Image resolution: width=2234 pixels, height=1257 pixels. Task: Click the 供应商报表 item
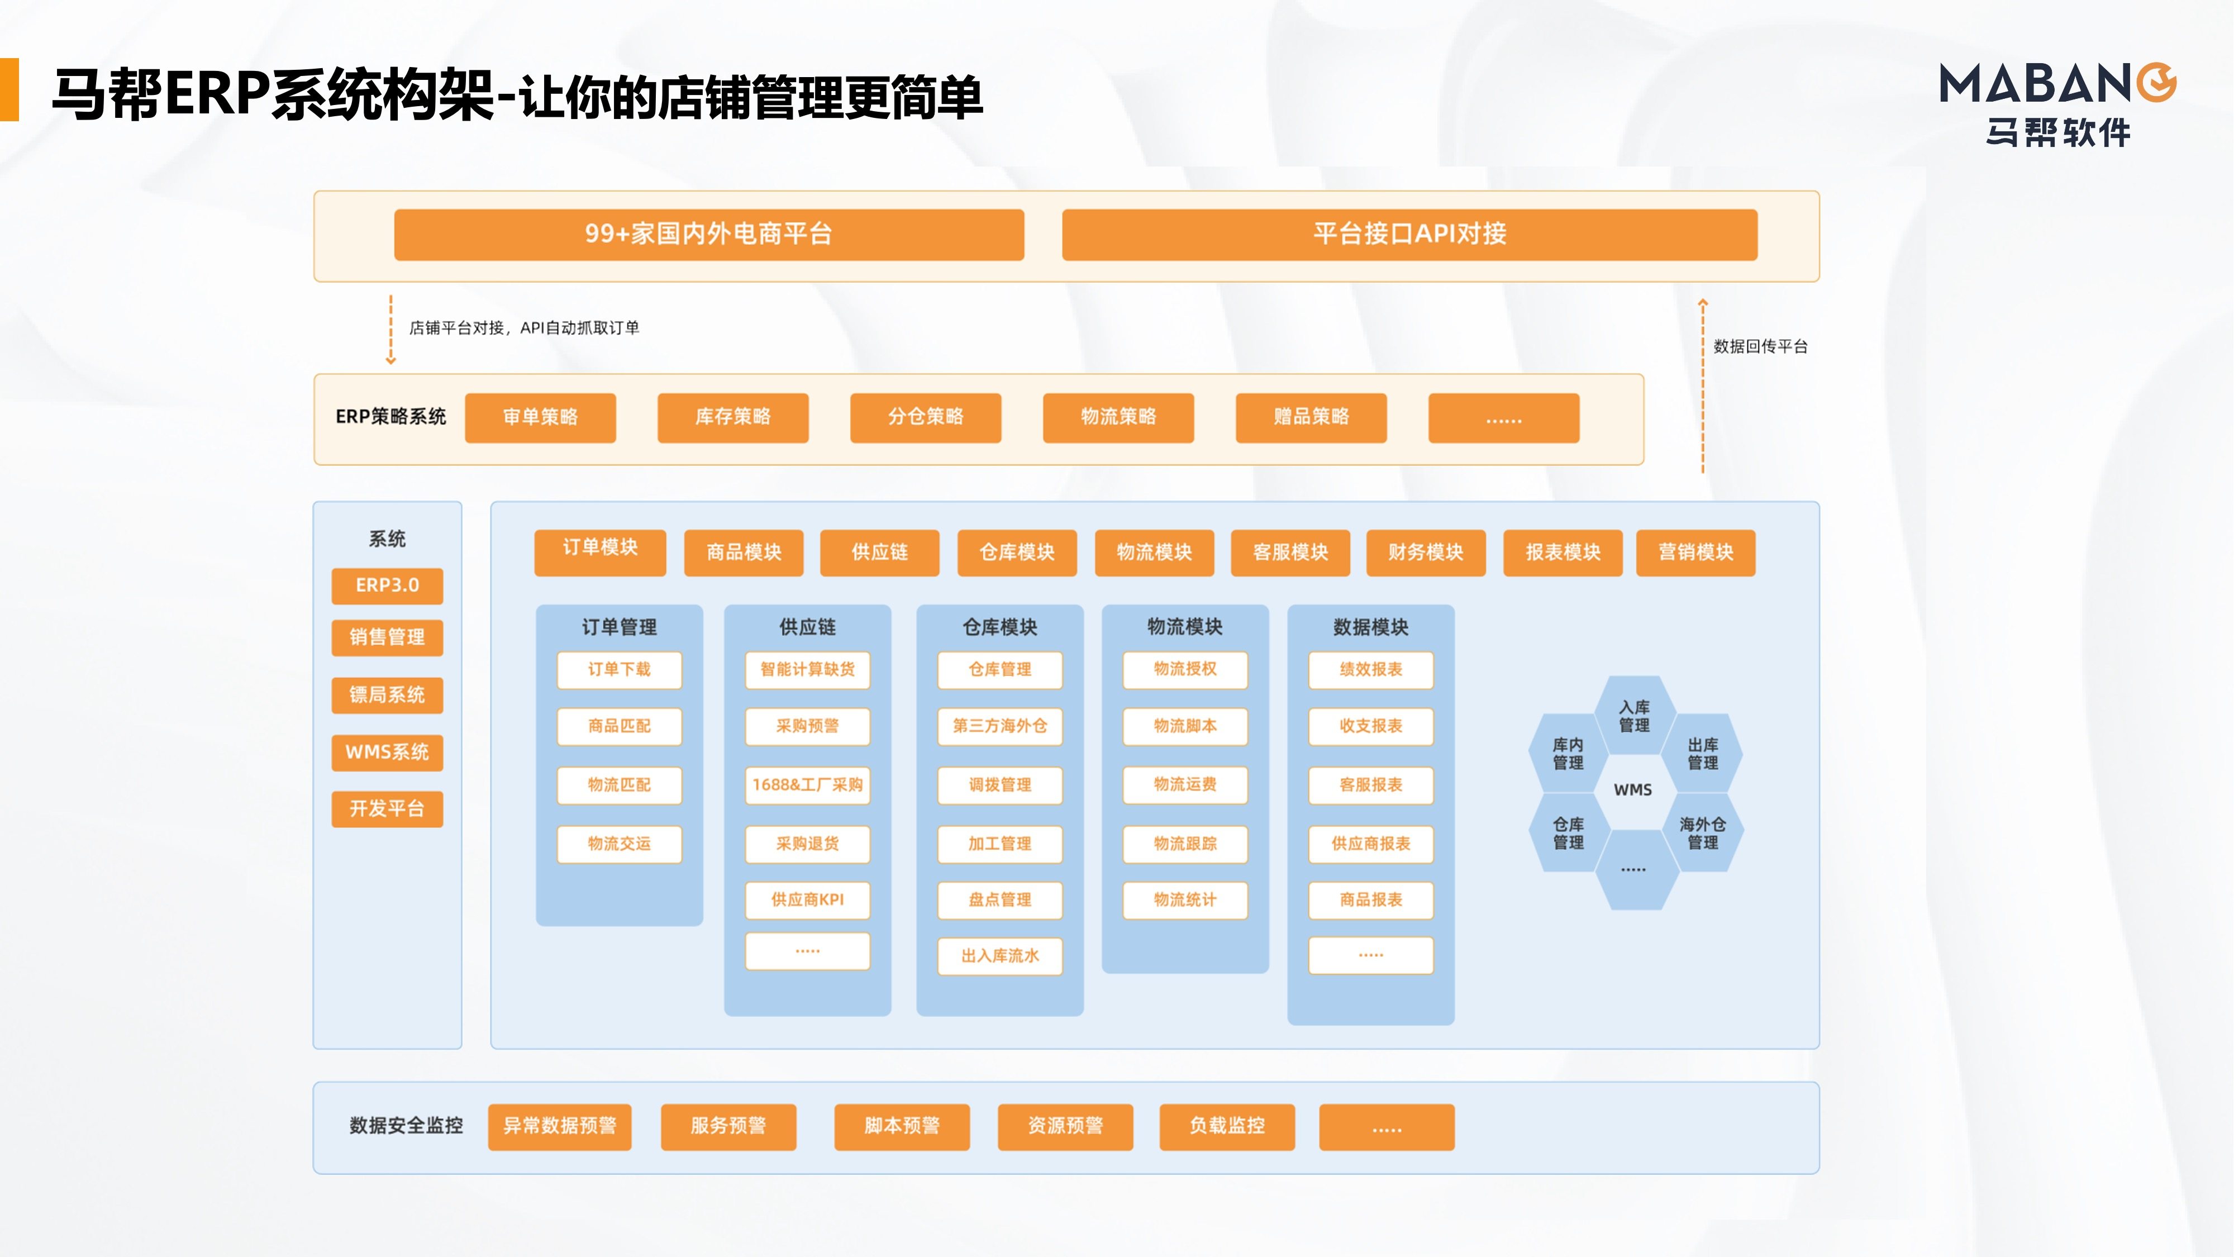[1371, 844]
